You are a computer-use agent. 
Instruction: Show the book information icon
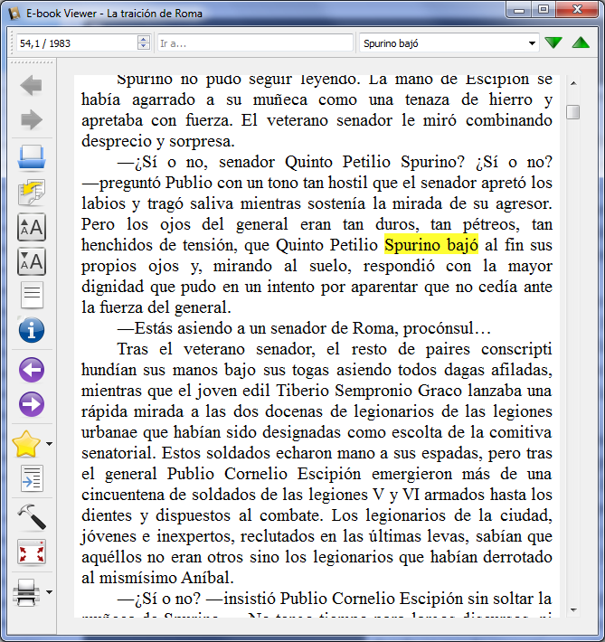(x=31, y=330)
